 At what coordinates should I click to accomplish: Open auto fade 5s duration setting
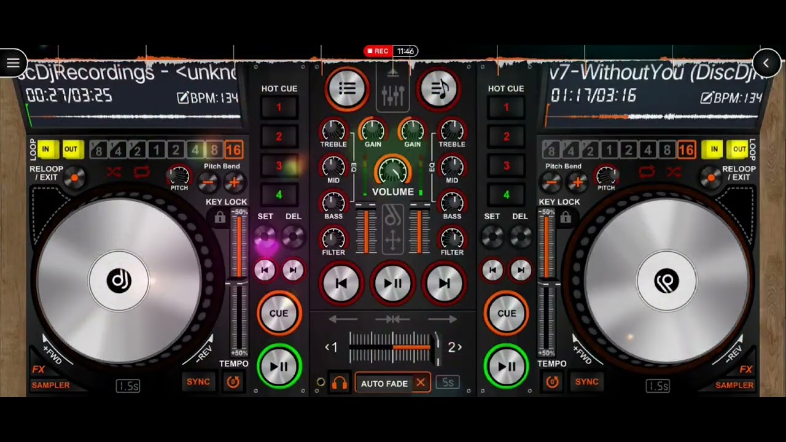[x=448, y=383]
